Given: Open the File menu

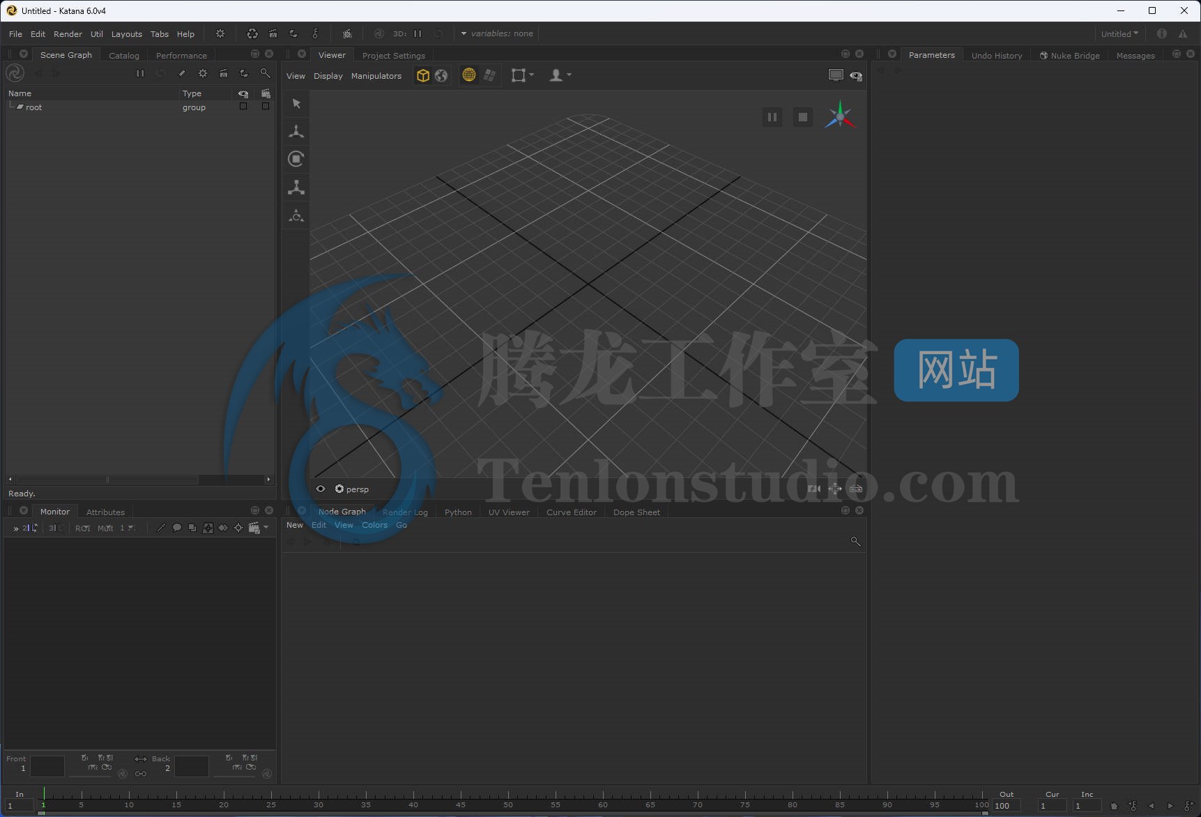Looking at the screenshot, I should tap(15, 33).
